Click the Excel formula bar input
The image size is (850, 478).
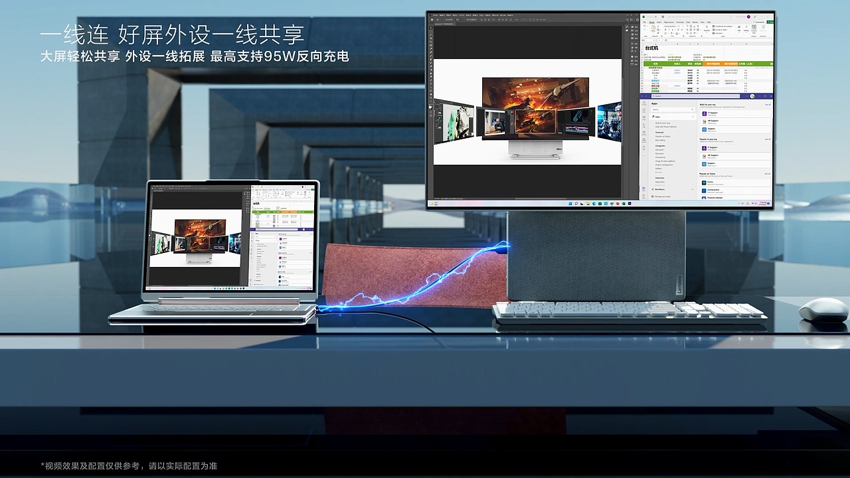(721, 40)
